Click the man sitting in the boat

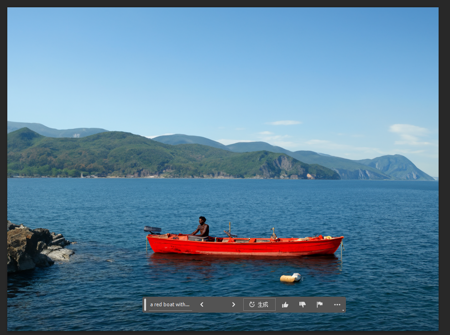point(202,227)
